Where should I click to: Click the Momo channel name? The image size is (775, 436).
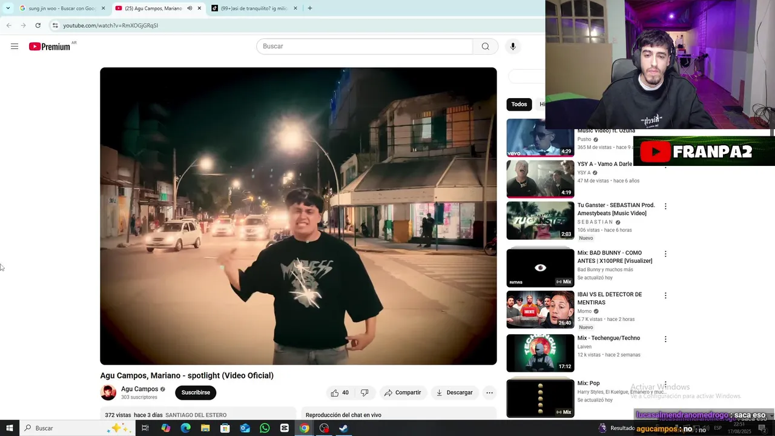coord(584,311)
